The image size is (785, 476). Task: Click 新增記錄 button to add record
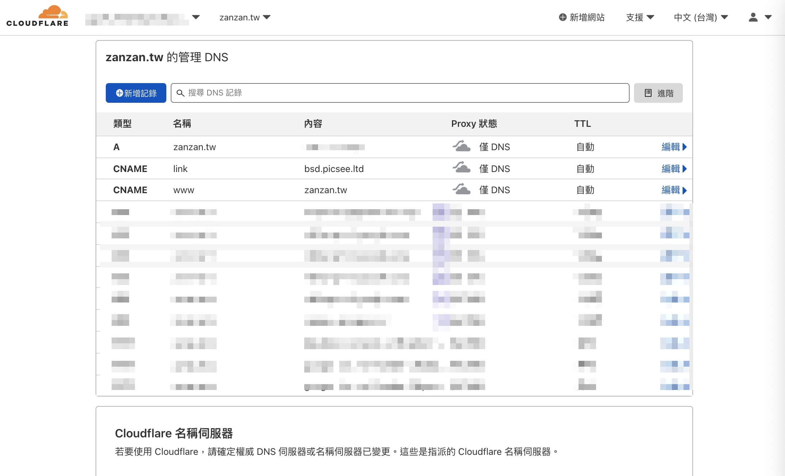pyautogui.click(x=136, y=93)
